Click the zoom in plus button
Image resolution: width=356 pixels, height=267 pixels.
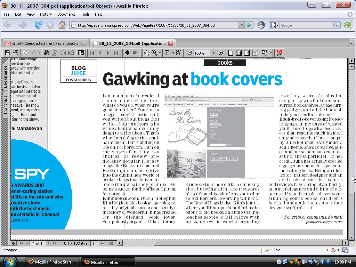221,53
